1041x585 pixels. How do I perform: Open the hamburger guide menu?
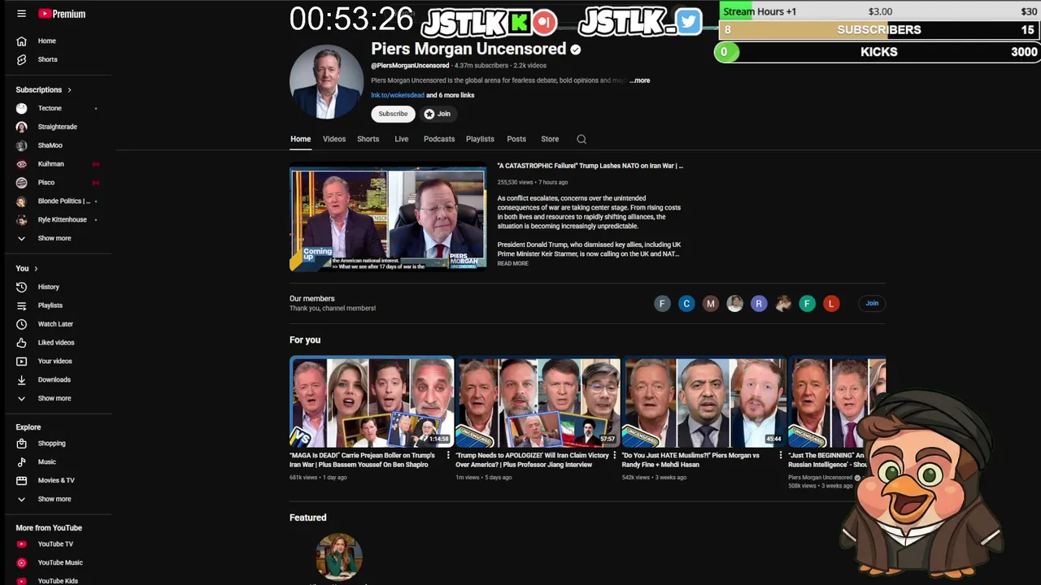(x=21, y=14)
